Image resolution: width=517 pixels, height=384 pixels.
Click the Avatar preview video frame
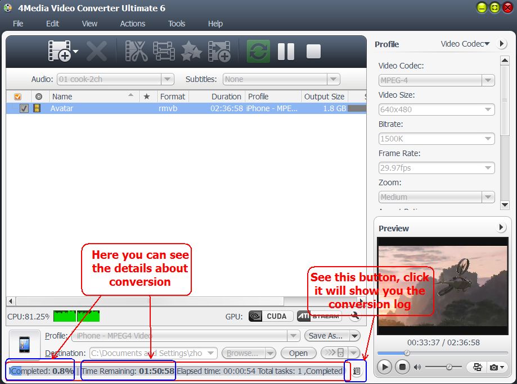443,286
